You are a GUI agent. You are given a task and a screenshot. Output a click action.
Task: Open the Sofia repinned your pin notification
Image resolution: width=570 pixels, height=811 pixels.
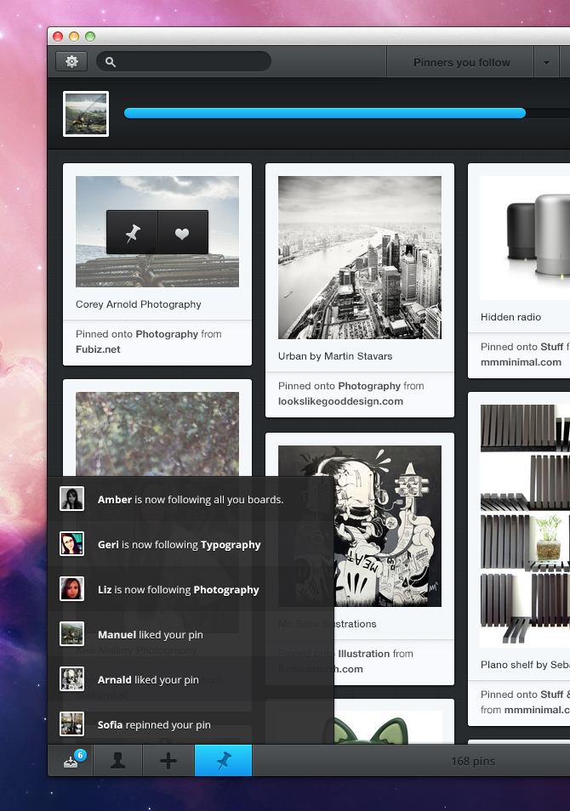pyautogui.click(x=191, y=724)
